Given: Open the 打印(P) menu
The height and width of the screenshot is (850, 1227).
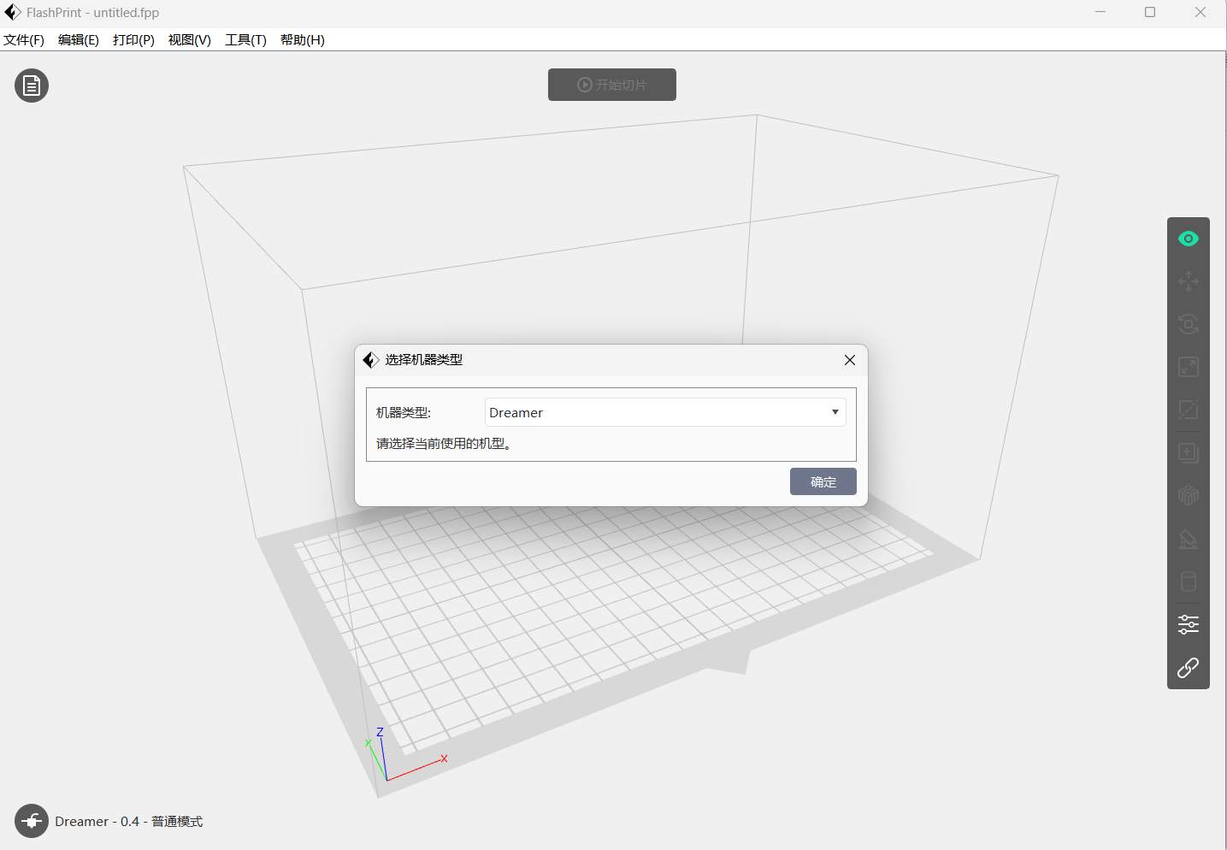Looking at the screenshot, I should [133, 40].
